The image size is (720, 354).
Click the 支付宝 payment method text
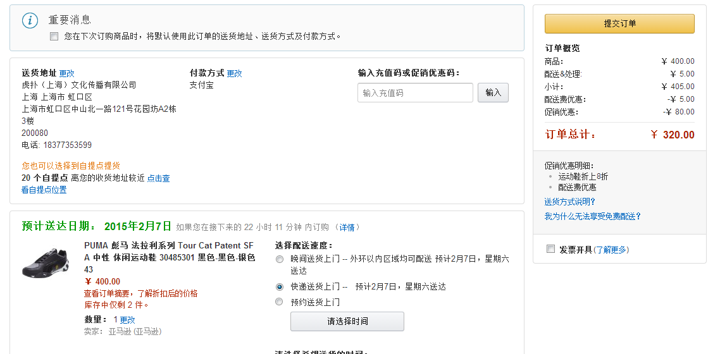point(202,85)
